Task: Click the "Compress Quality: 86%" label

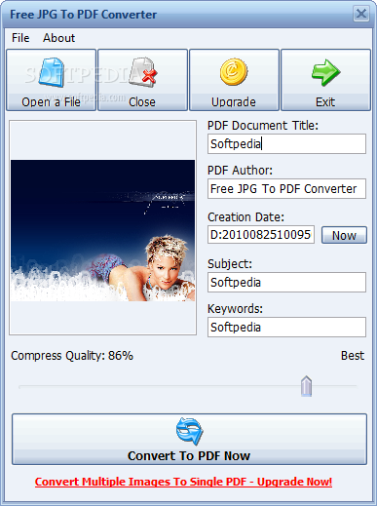Action: [72, 356]
